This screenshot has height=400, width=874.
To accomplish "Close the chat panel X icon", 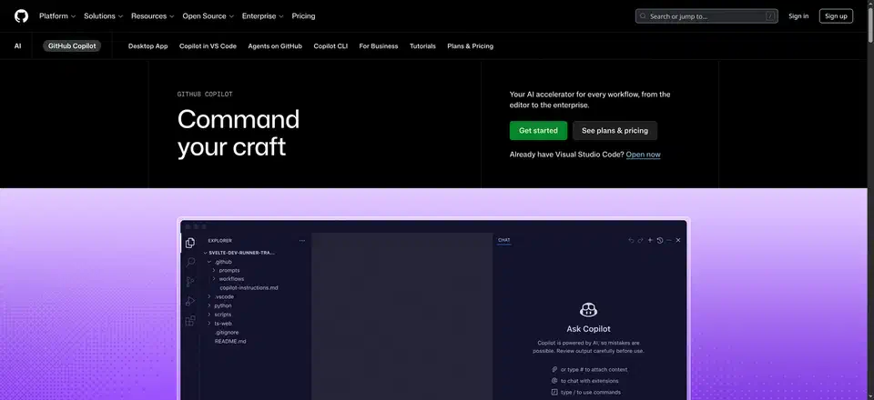I will tap(677, 240).
